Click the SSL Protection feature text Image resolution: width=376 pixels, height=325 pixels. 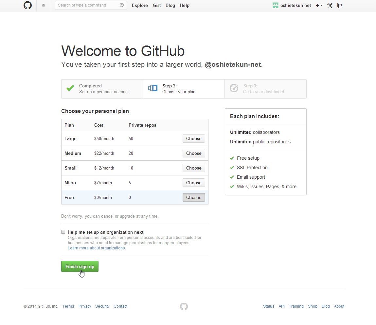tap(252, 168)
